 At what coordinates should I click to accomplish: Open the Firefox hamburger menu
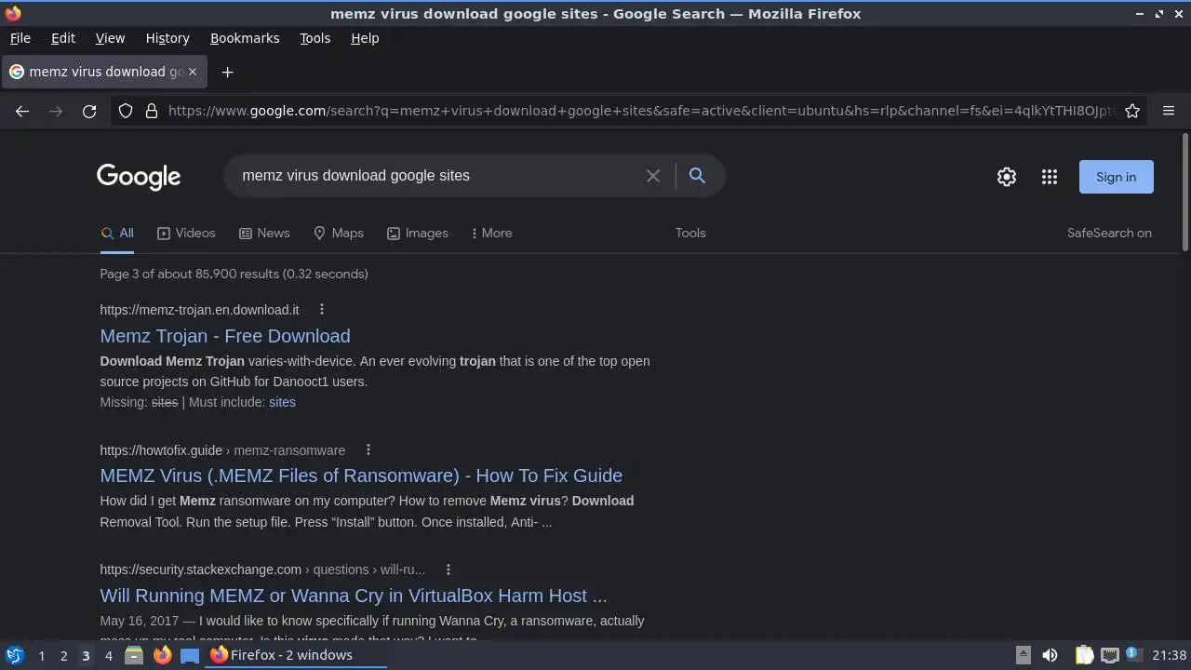[1169, 111]
